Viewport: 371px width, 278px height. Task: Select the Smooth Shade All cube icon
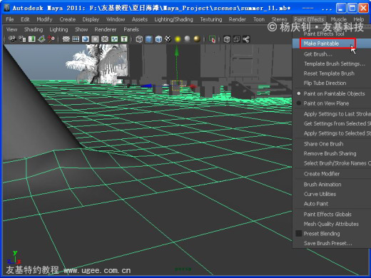point(149,39)
